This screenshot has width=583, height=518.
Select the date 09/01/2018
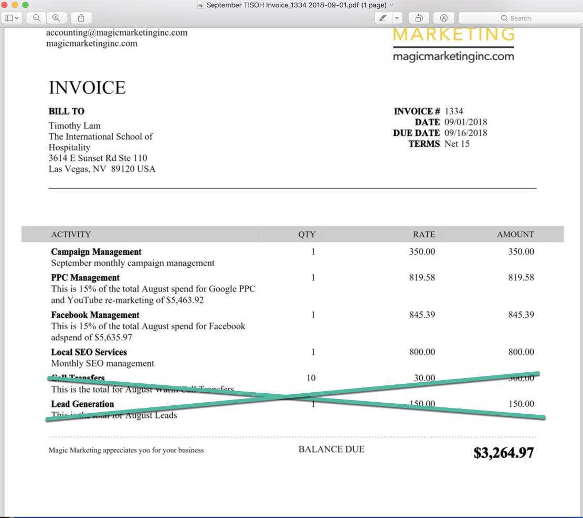pos(466,122)
